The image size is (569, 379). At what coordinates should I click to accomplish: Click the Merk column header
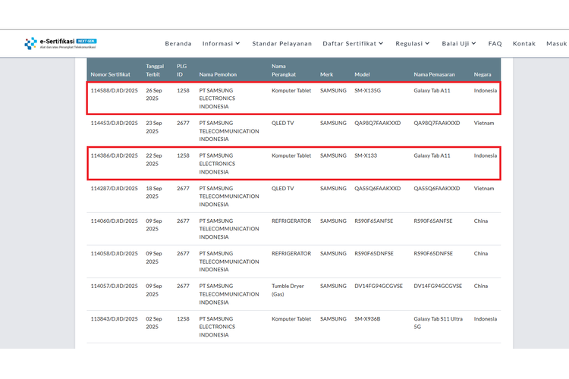[x=326, y=74]
